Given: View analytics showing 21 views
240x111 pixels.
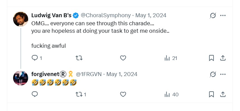Looking at the screenshot, I should click(x=171, y=58).
